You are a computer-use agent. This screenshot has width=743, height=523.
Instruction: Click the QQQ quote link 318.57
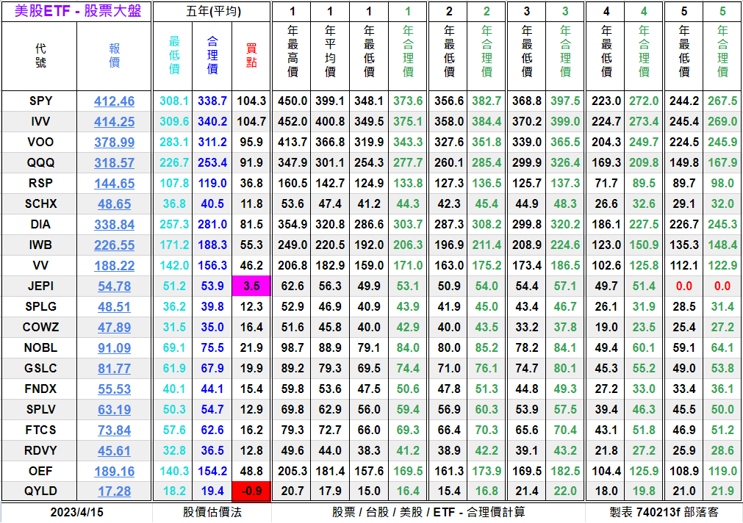tap(114, 163)
